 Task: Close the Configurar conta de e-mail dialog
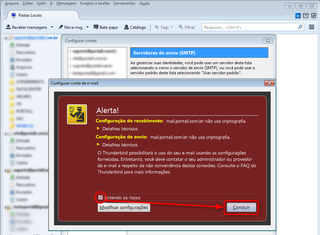tap(269, 83)
